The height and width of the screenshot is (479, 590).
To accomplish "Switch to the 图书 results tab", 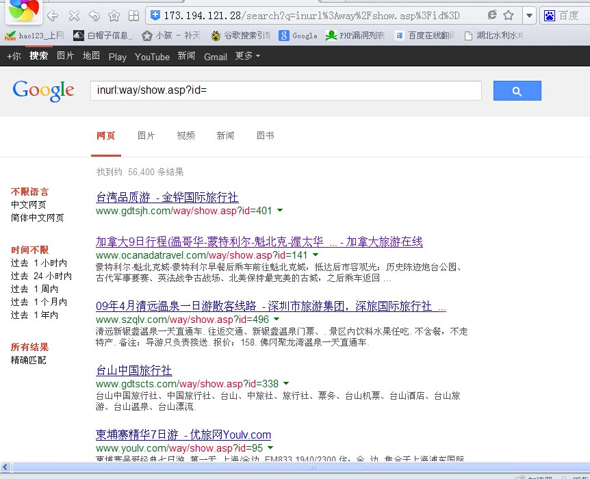I will (x=266, y=136).
